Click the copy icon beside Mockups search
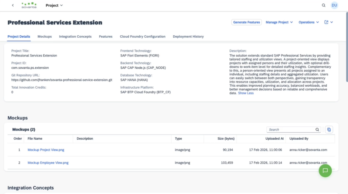This screenshot has height=194, width=348. coord(329,129)
